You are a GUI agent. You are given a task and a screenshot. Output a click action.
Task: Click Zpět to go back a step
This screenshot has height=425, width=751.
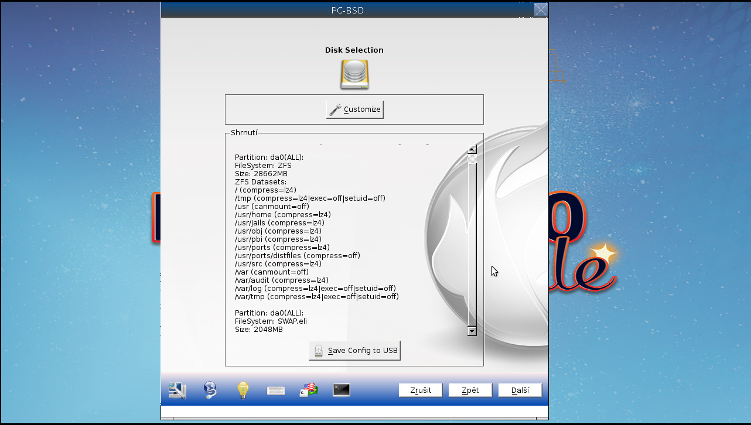(470, 390)
